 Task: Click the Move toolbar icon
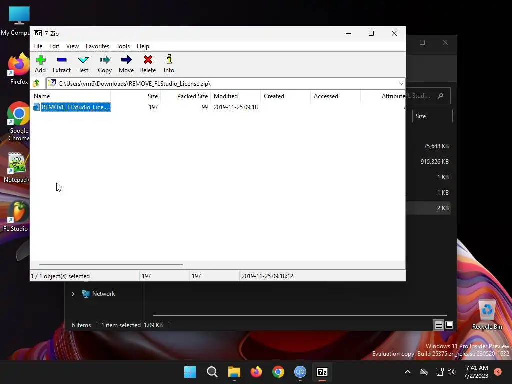click(x=126, y=64)
